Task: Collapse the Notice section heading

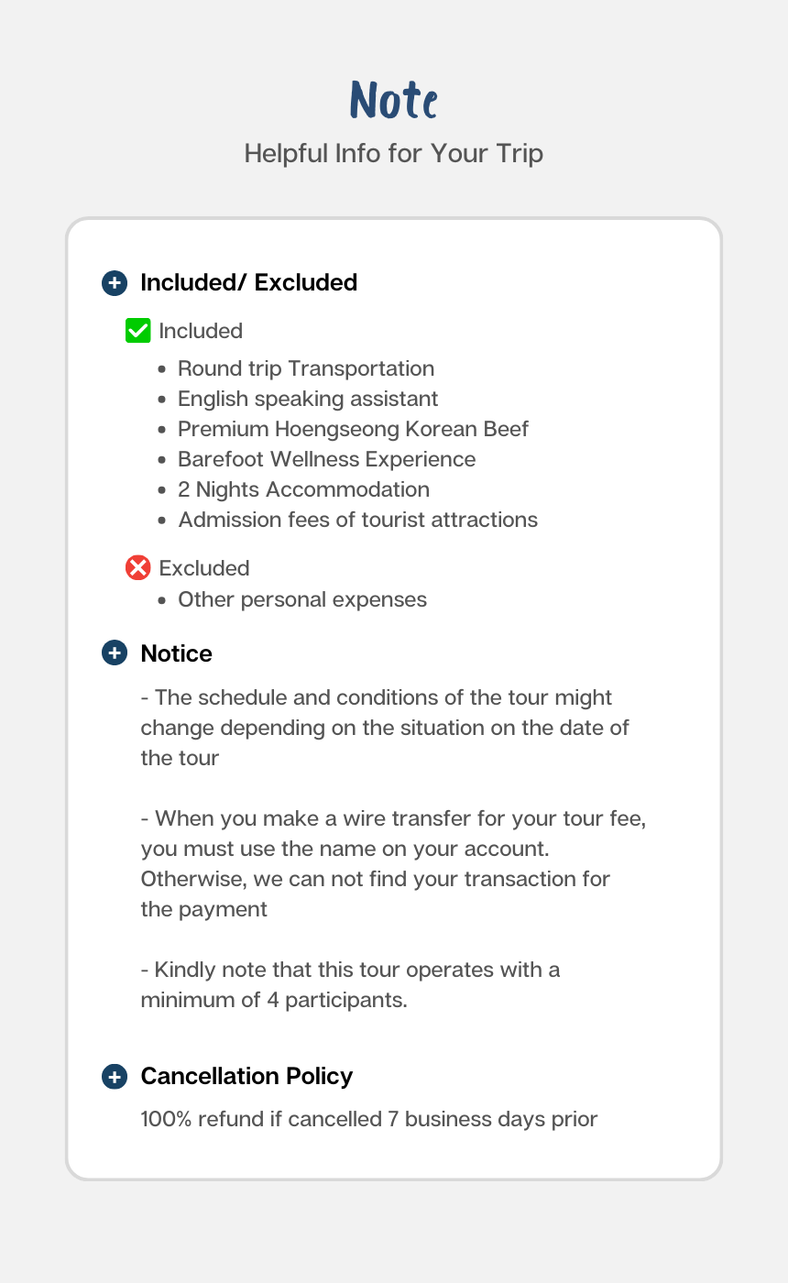Action: coord(176,653)
